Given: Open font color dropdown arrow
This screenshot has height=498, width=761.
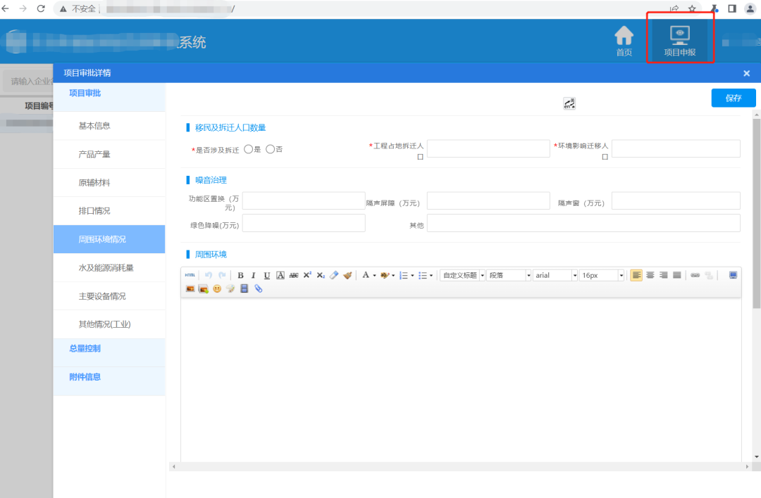Looking at the screenshot, I should (x=374, y=275).
